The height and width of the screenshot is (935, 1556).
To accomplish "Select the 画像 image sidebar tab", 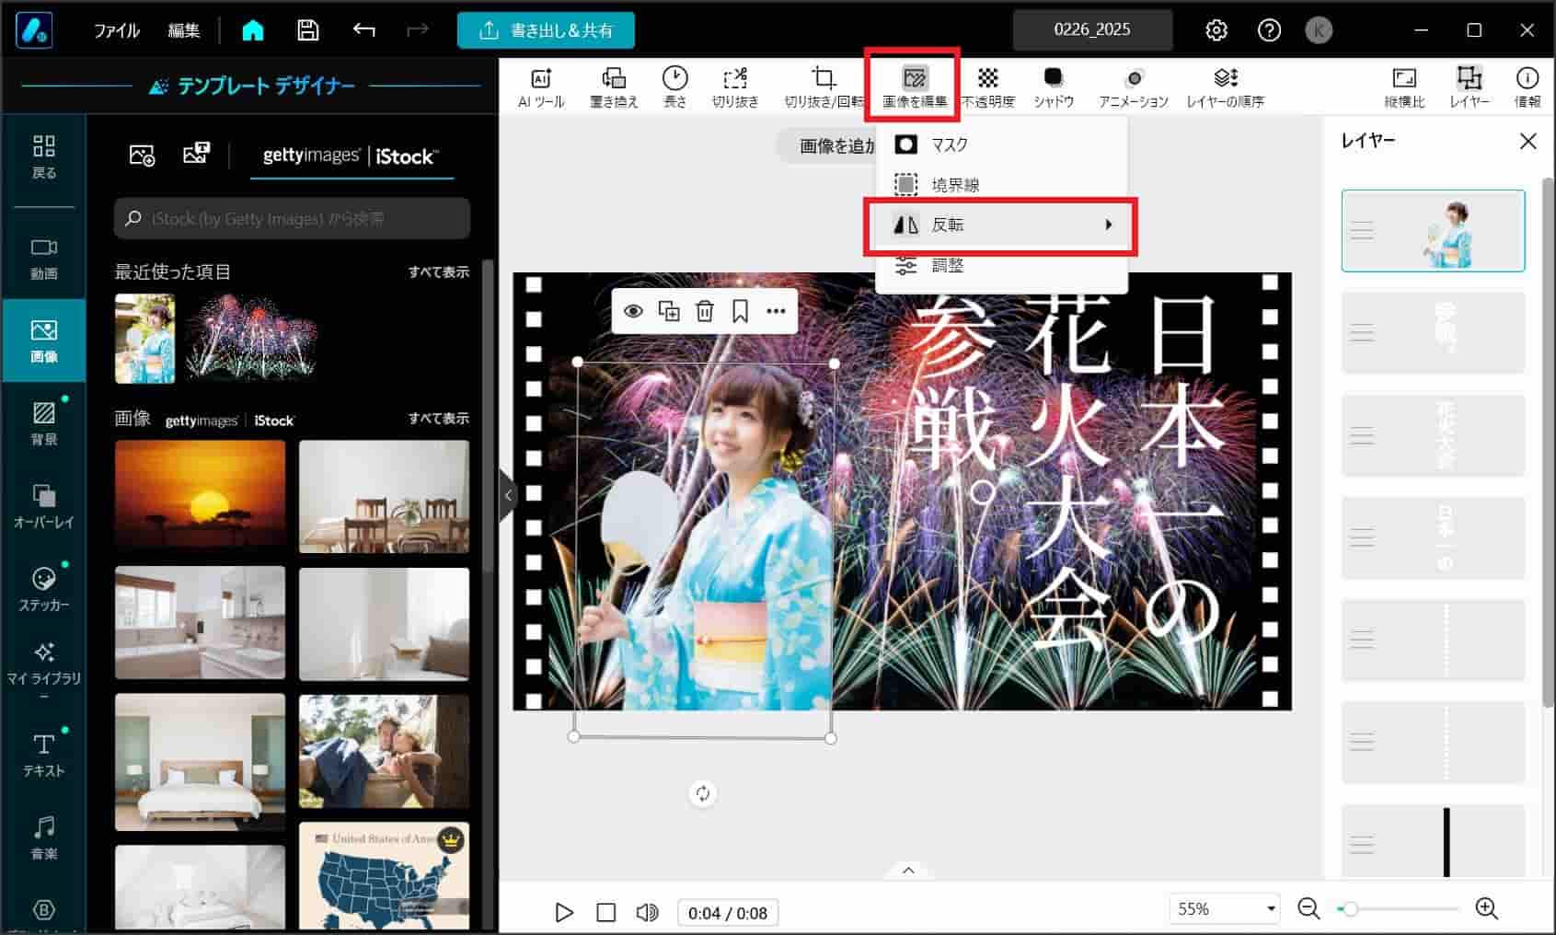I will tap(44, 341).
